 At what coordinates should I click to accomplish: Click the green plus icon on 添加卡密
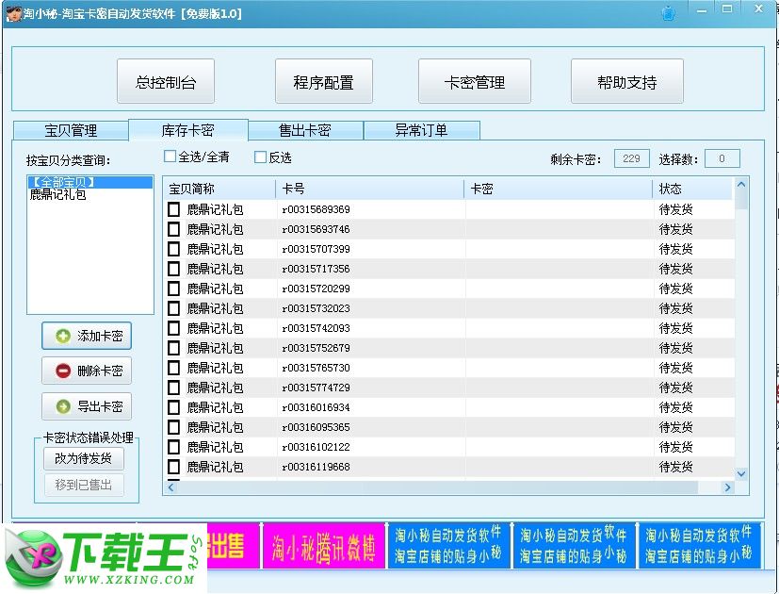(63, 336)
